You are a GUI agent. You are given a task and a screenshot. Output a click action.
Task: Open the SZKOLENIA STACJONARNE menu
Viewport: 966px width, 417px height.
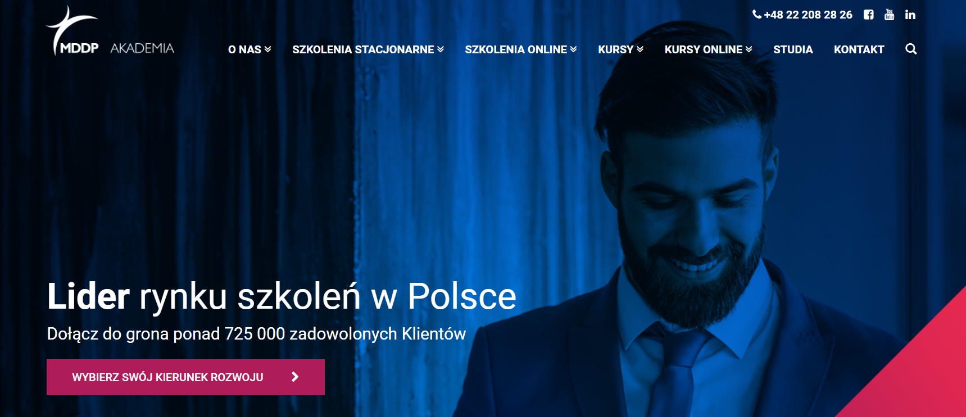[x=368, y=49]
